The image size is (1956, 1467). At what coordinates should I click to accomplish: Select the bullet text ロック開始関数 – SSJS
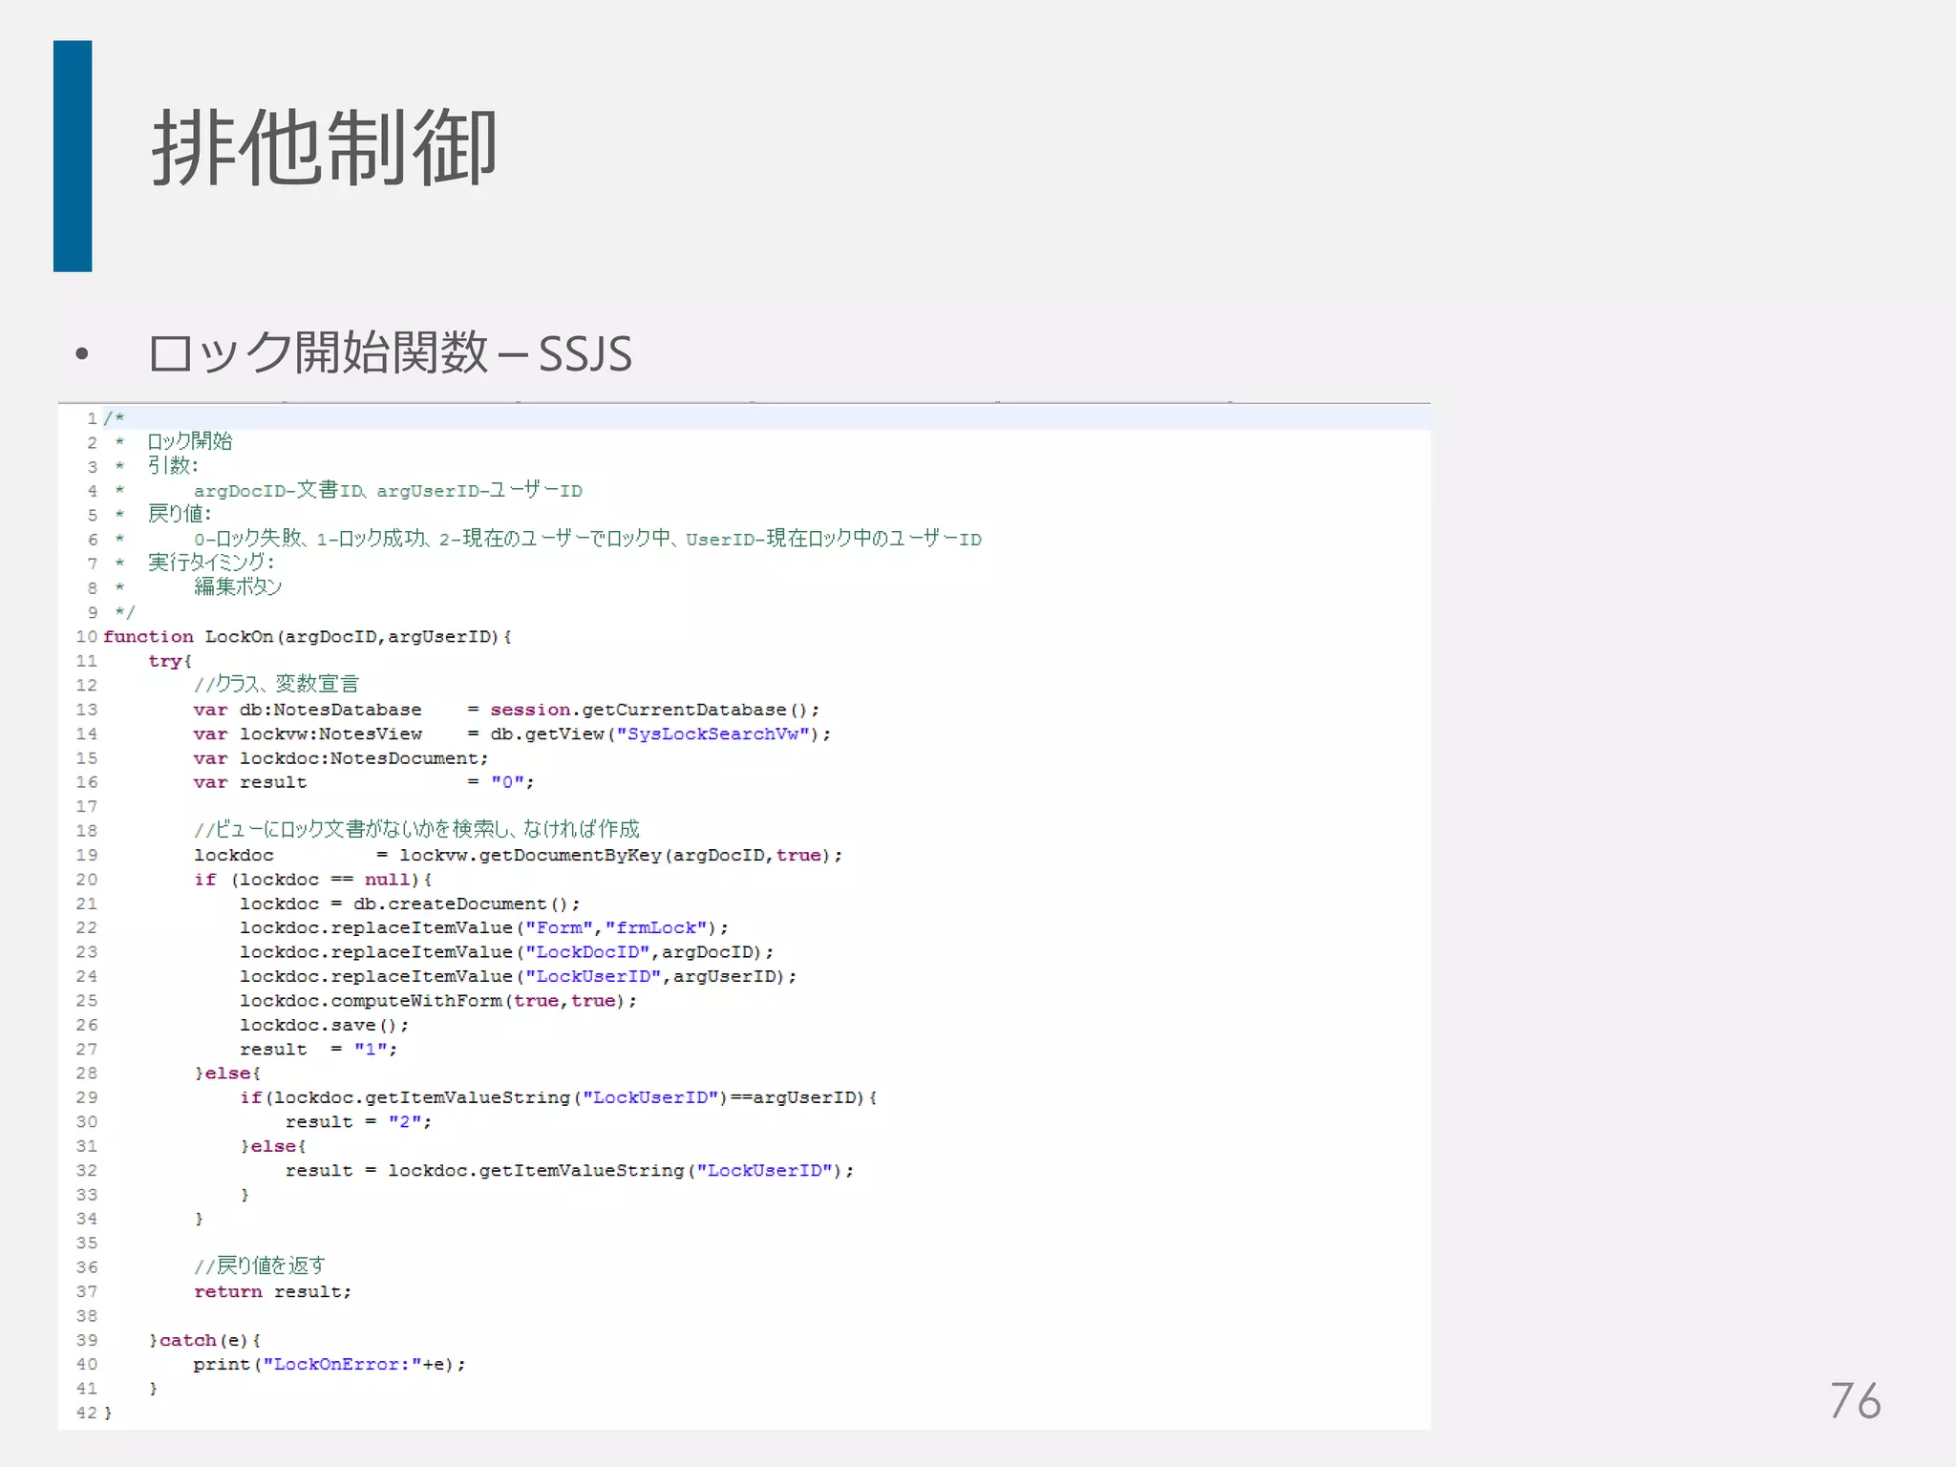390,353
